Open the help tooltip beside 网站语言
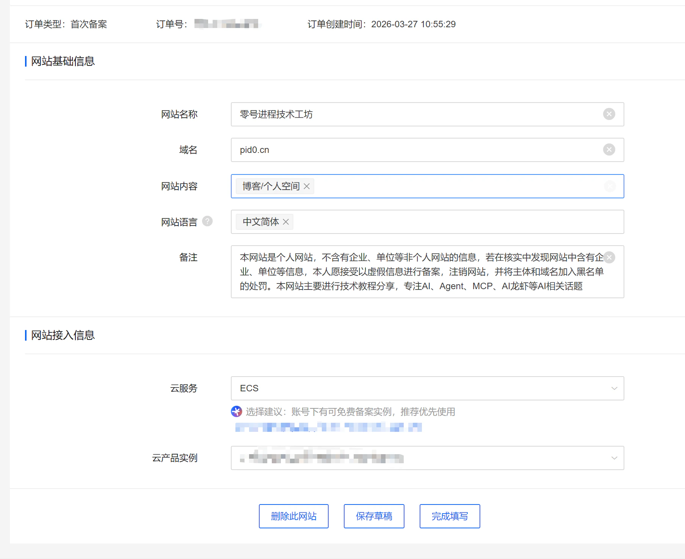 click(x=207, y=221)
